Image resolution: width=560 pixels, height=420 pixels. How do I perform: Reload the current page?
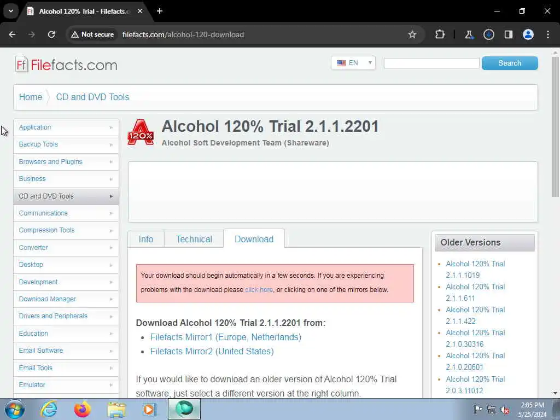[x=51, y=34]
